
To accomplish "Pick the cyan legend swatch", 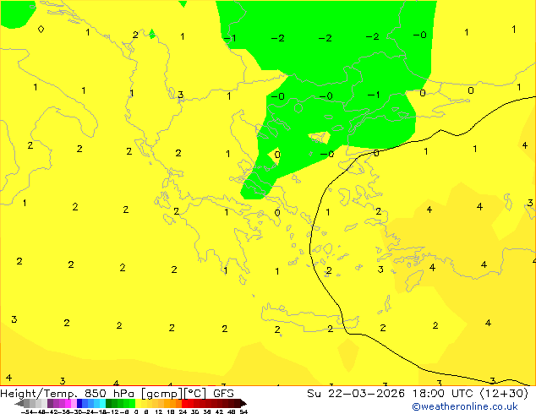I will tap(102, 404).
